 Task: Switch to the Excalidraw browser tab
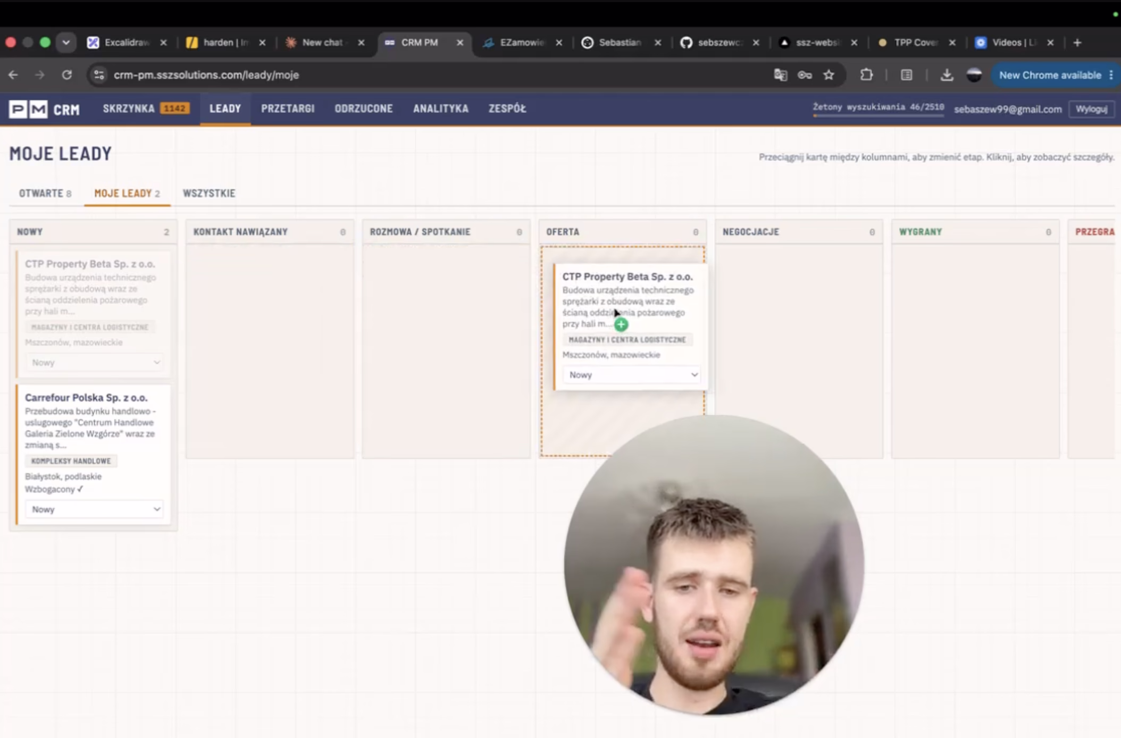127,43
